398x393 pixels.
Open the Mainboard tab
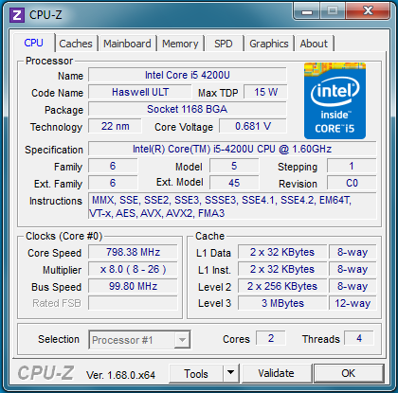(127, 44)
